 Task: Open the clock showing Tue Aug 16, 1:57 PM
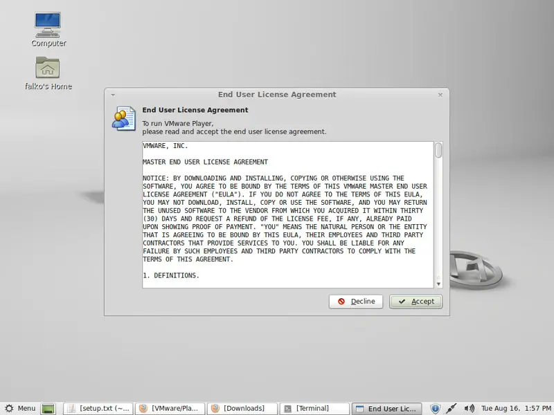pyautogui.click(x=516, y=409)
